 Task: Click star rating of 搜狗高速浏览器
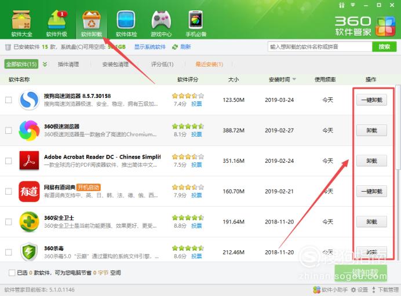point(188,96)
